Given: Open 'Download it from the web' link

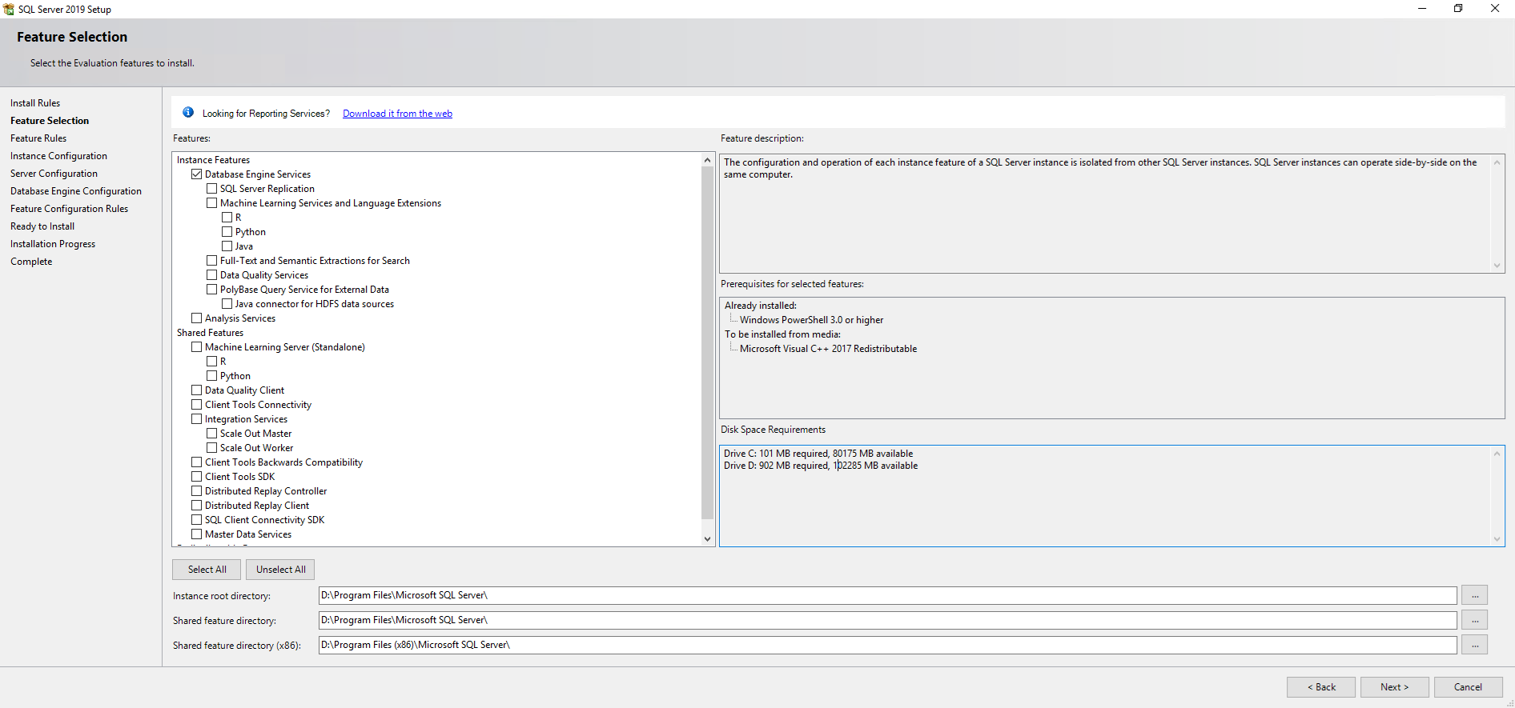Looking at the screenshot, I should [397, 114].
